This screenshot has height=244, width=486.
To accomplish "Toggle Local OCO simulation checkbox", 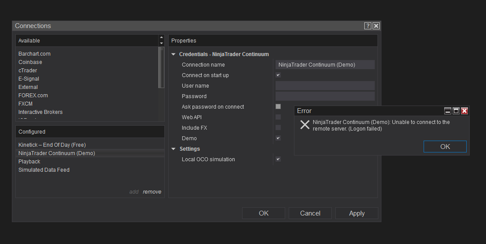I will point(278,159).
